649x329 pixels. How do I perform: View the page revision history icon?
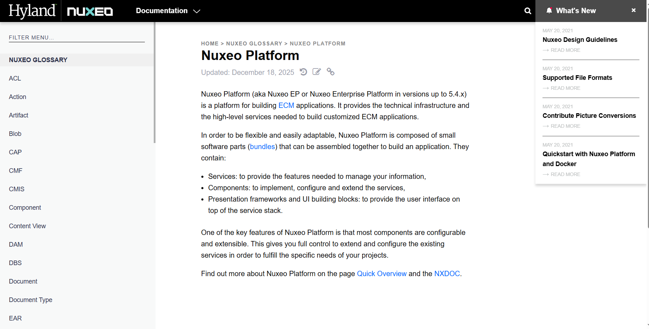click(x=303, y=72)
